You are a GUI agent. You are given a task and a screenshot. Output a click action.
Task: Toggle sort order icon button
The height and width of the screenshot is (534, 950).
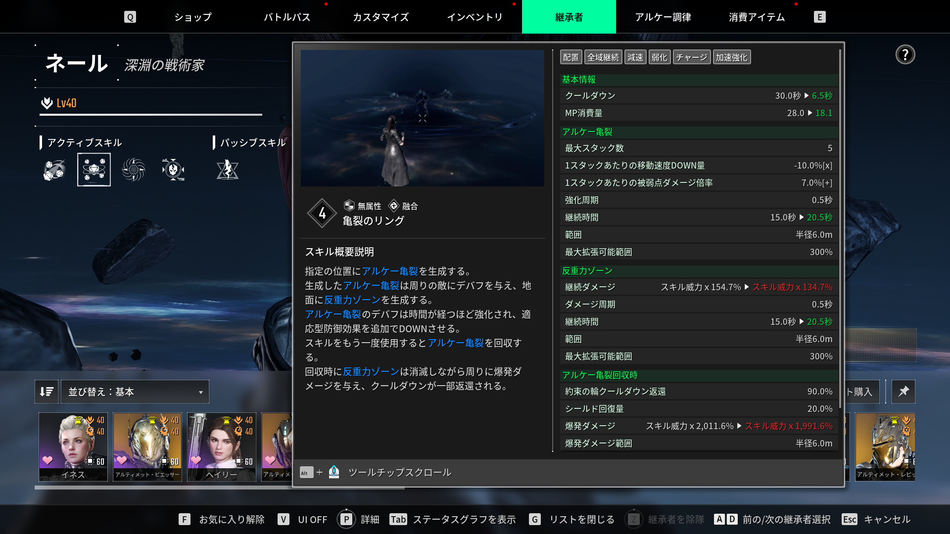pyautogui.click(x=47, y=392)
